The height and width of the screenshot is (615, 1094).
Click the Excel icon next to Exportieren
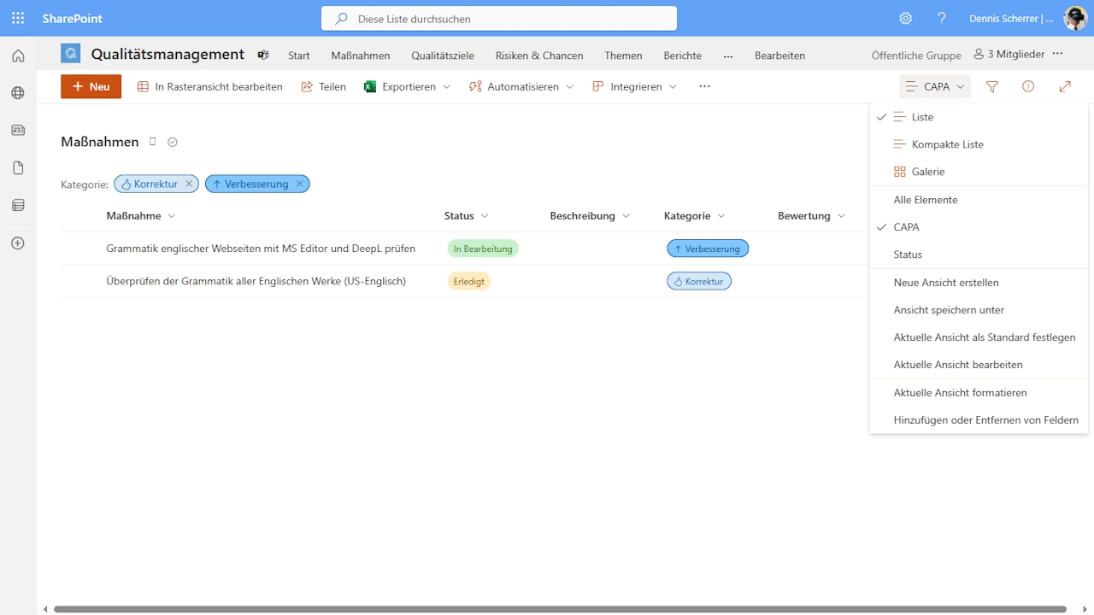[x=370, y=86]
